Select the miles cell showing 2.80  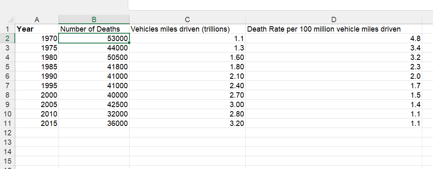(187, 114)
